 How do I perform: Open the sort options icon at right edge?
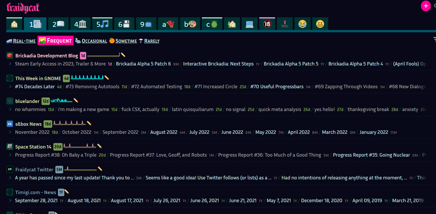click(435, 39)
